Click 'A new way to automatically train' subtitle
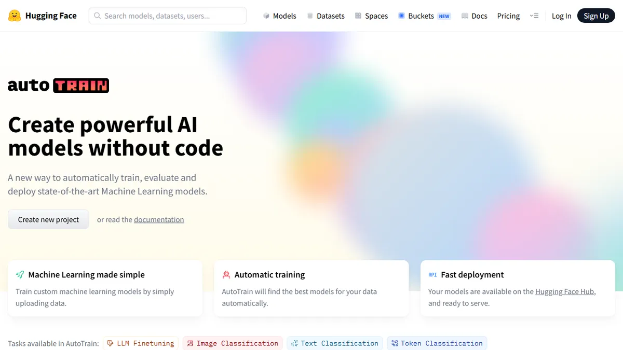Viewport: 623px width, 350px height. pyautogui.click(x=107, y=185)
